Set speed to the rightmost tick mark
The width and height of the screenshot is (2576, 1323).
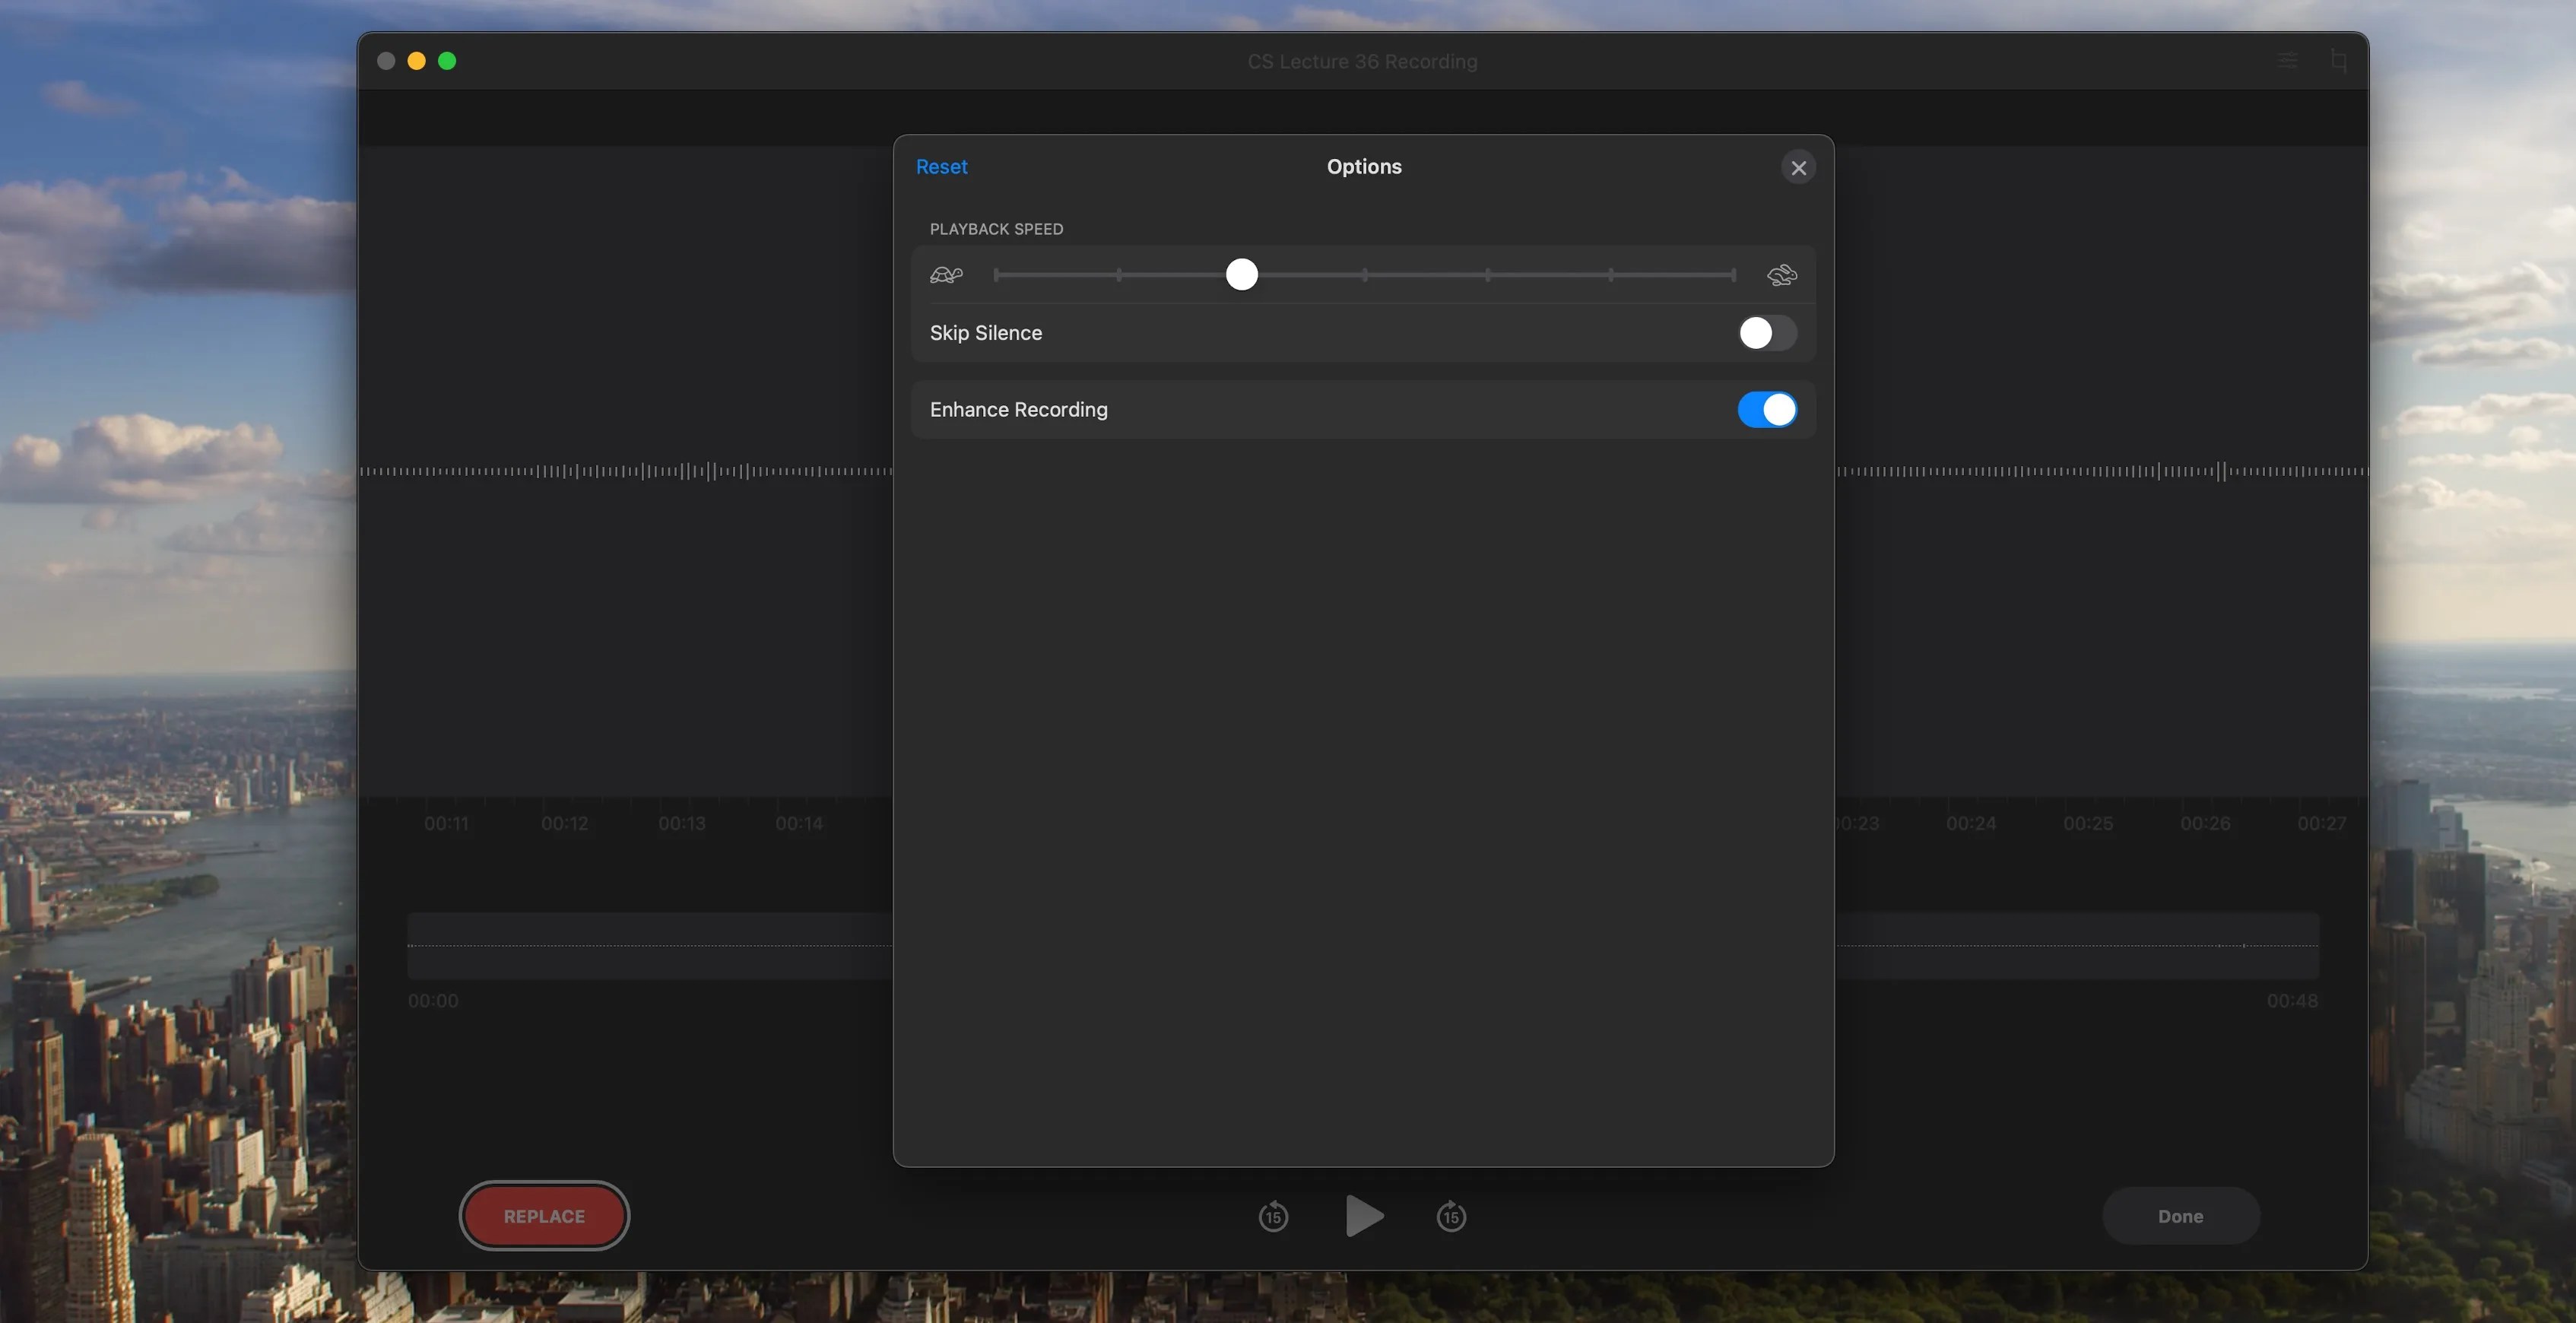click(1734, 275)
